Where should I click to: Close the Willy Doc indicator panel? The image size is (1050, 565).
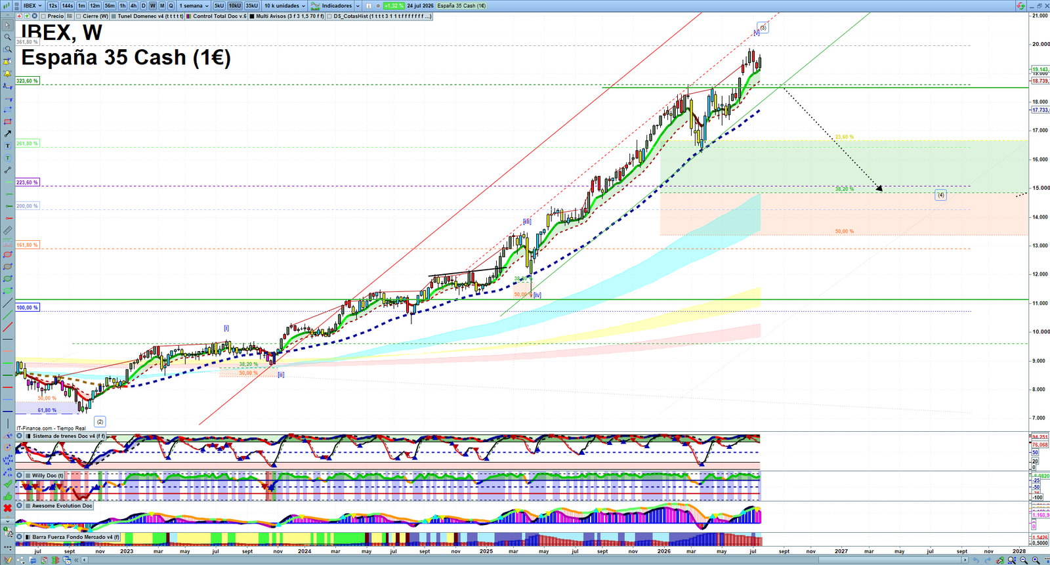tap(20, 475)
